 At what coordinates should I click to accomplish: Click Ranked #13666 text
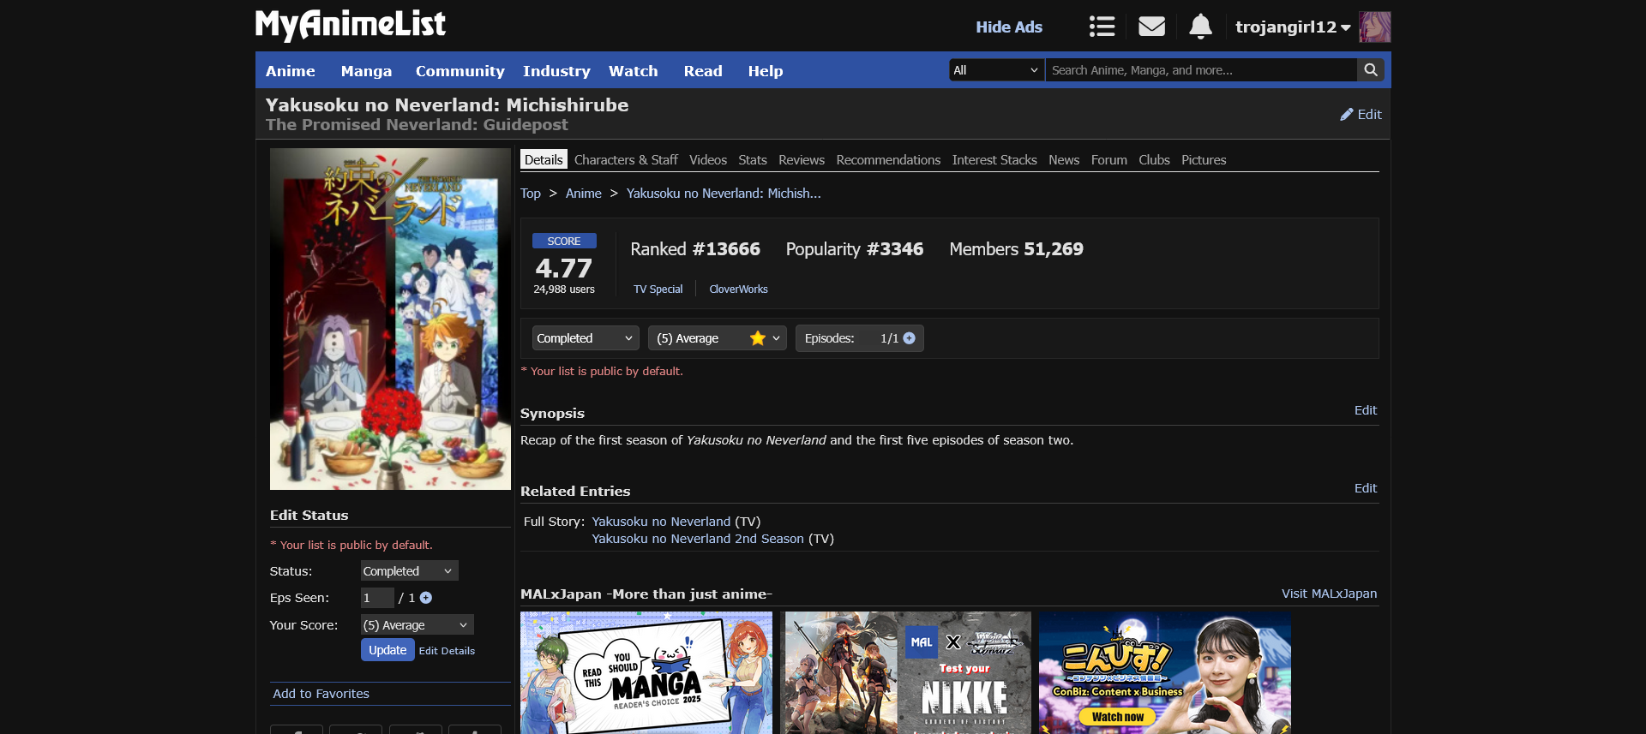tap(695, 249)
